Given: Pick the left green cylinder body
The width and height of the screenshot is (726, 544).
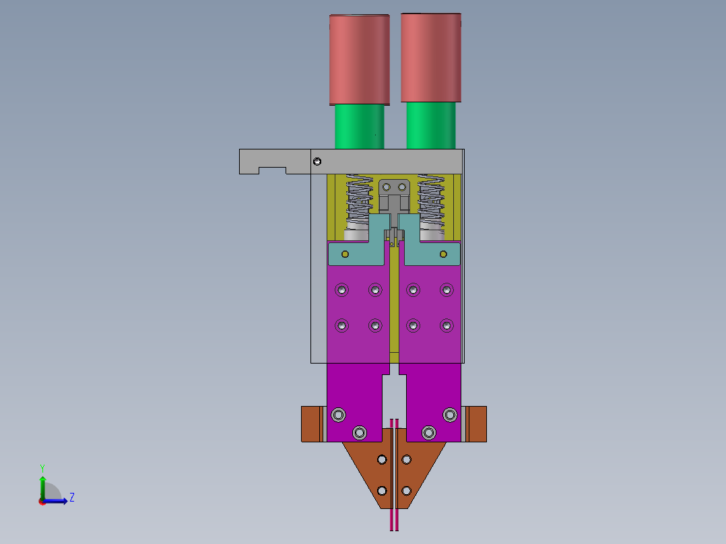Looking at the screenshot, I should [x=360, y=127].
